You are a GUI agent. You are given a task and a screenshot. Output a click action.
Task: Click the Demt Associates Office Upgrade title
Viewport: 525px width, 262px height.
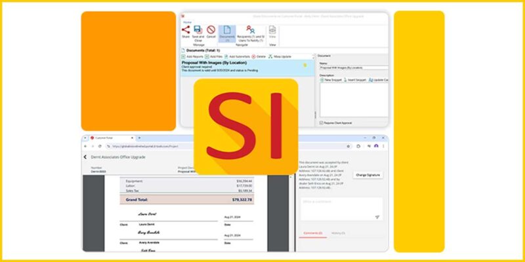pyautogui.click(x=118, y=157)
